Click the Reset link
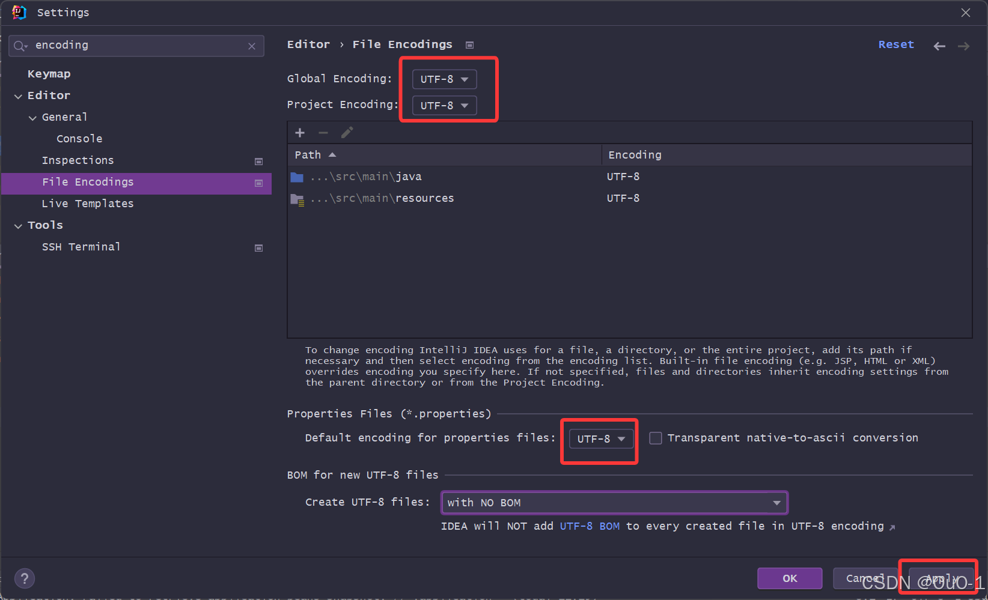Image resolution: width=988 pixels, height=600 pixels. click(895, 44)
